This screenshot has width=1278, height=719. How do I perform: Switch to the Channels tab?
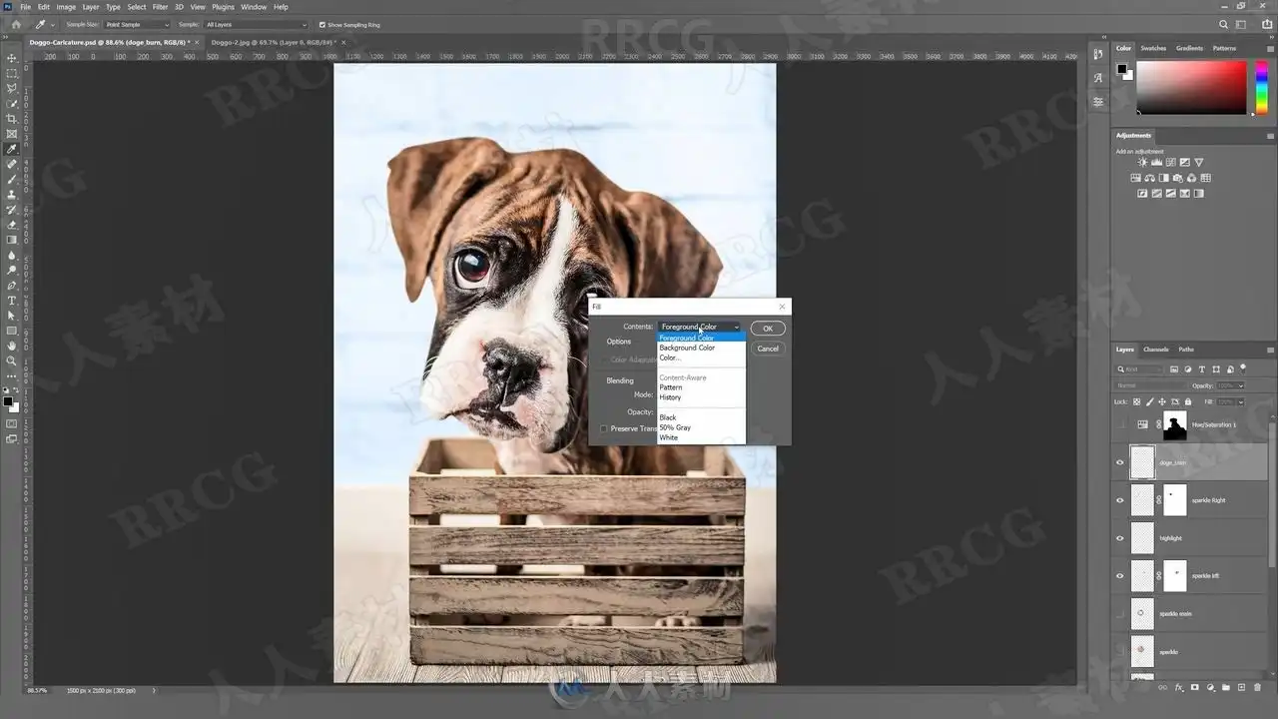1156,350
